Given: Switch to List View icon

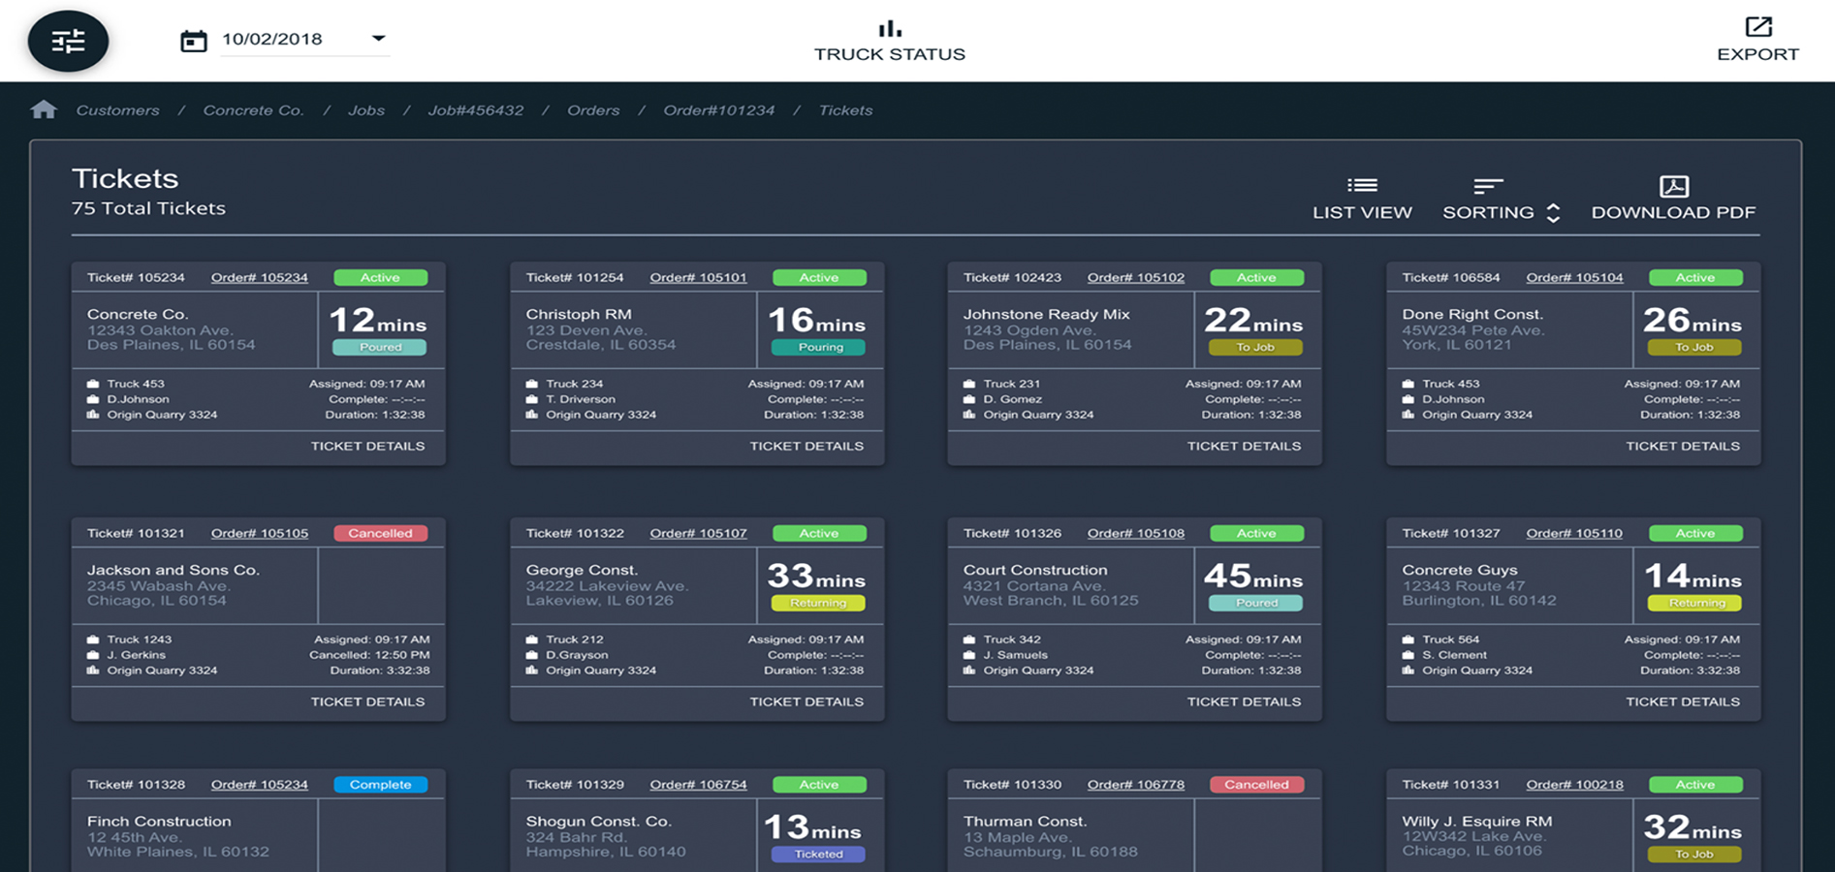Looking at the screenshot, I should click(1361, 185).
